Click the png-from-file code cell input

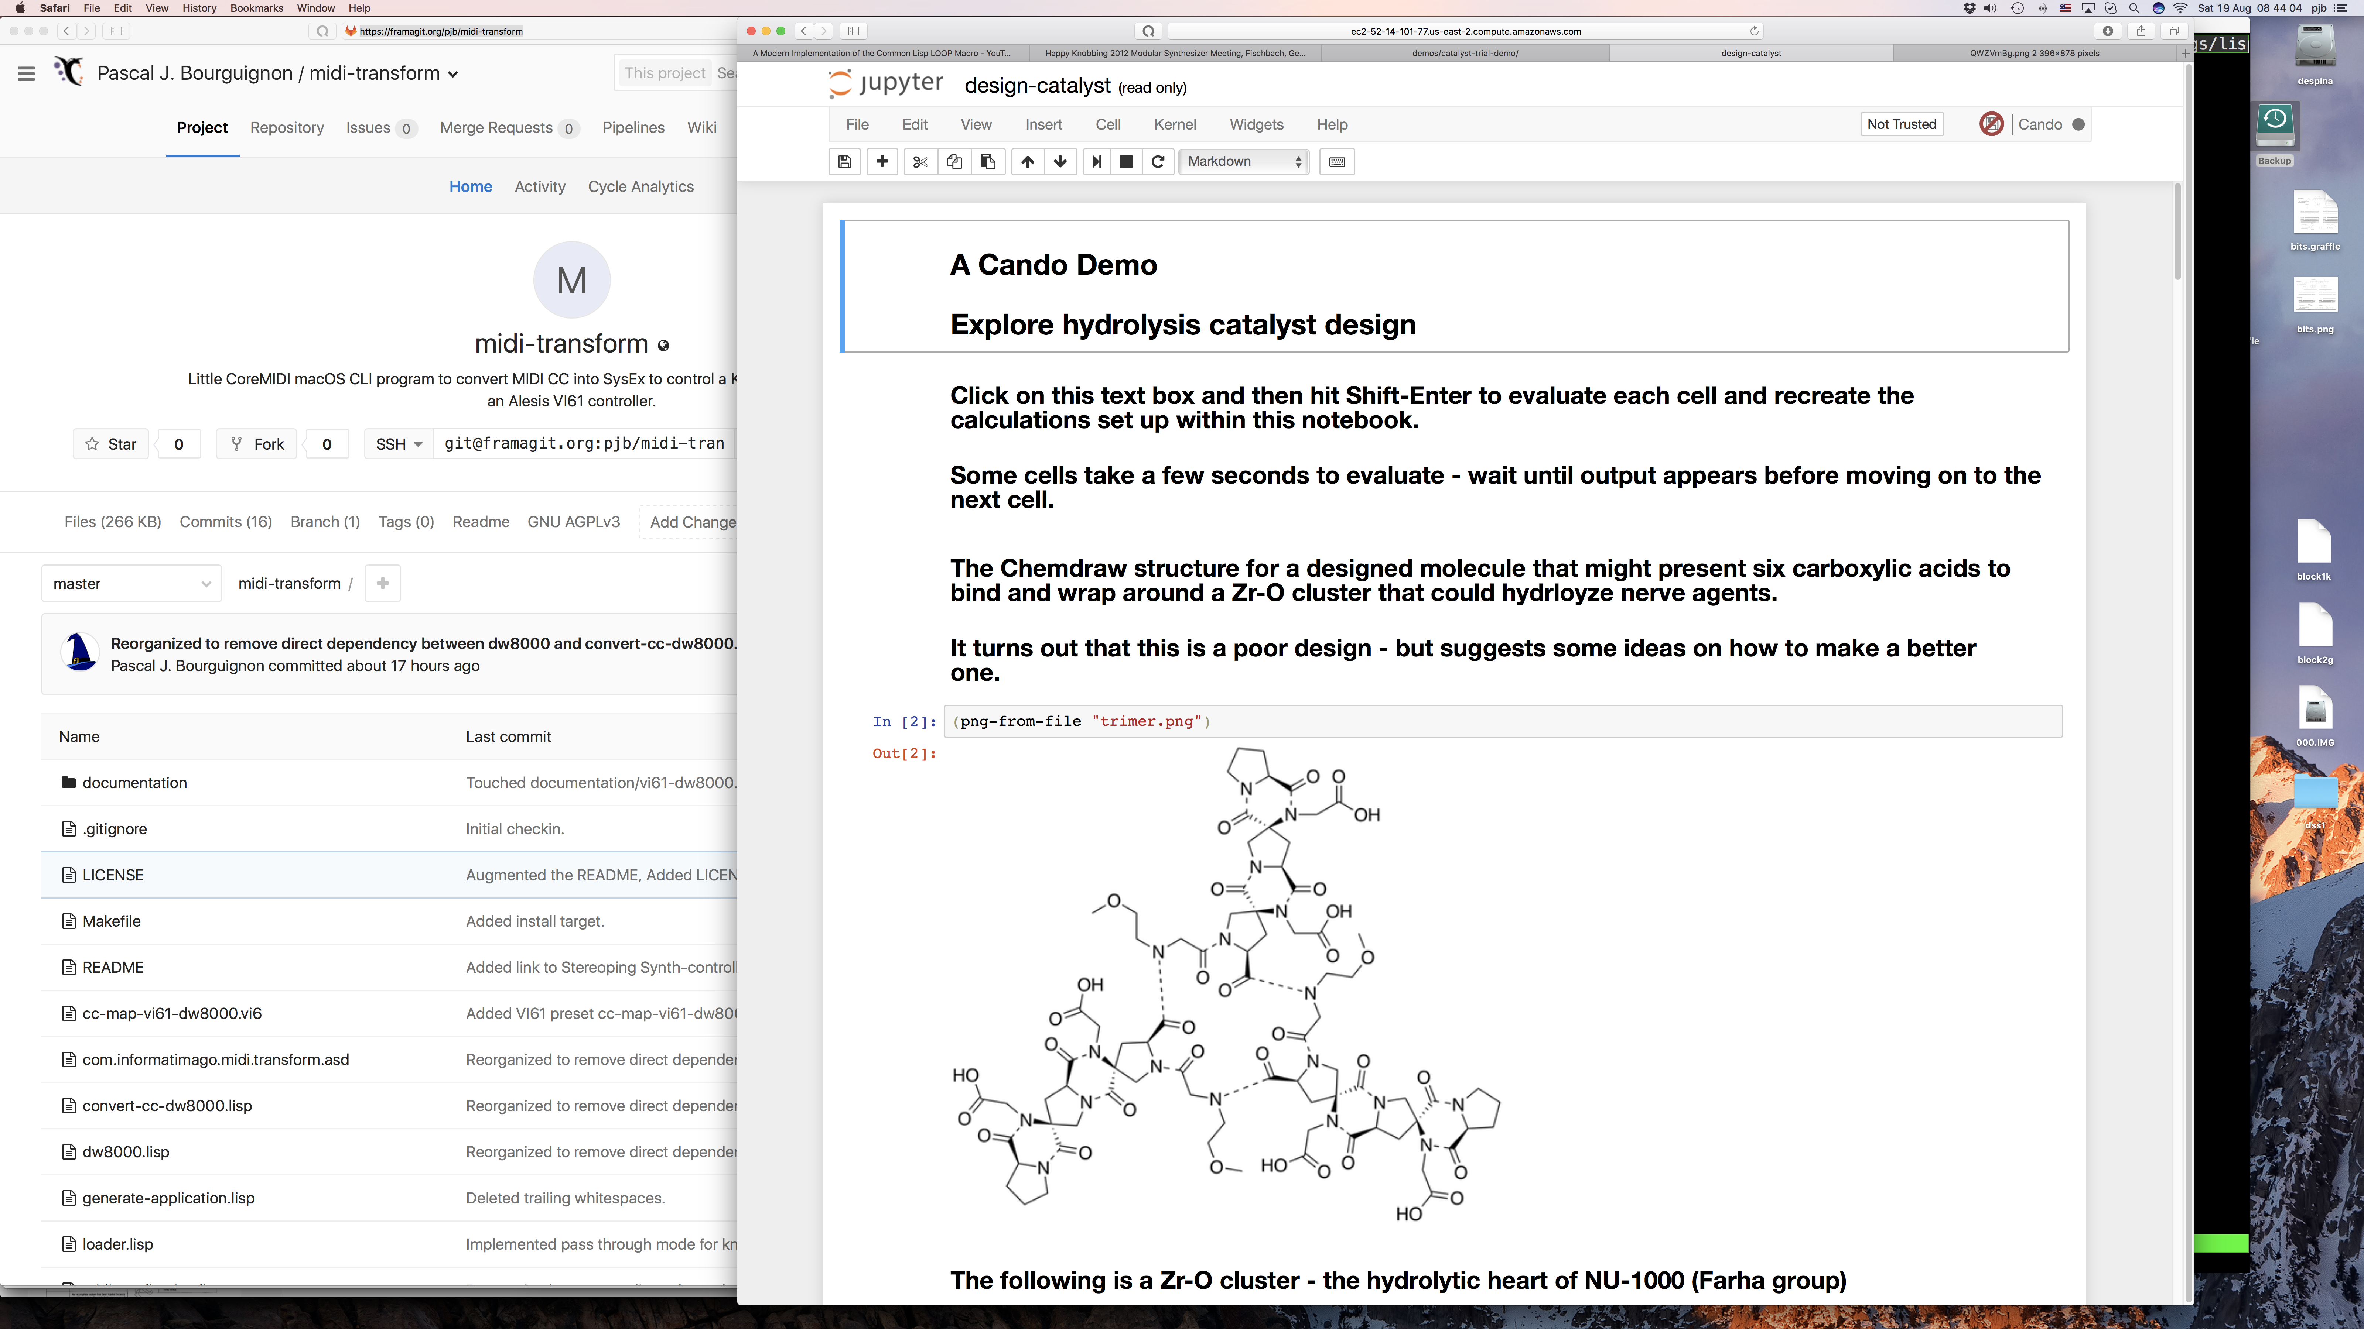1503,722
